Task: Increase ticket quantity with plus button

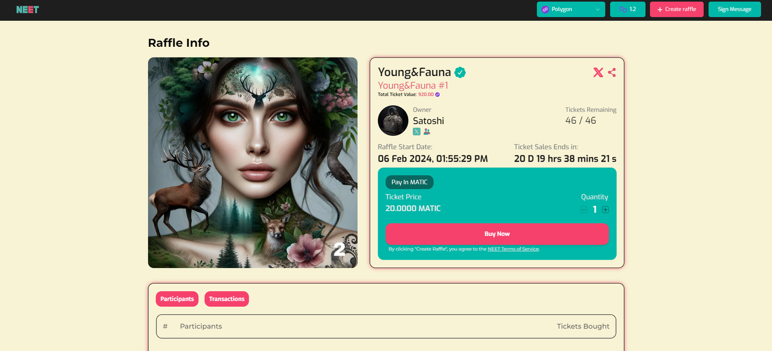Action: coord(606,209)
